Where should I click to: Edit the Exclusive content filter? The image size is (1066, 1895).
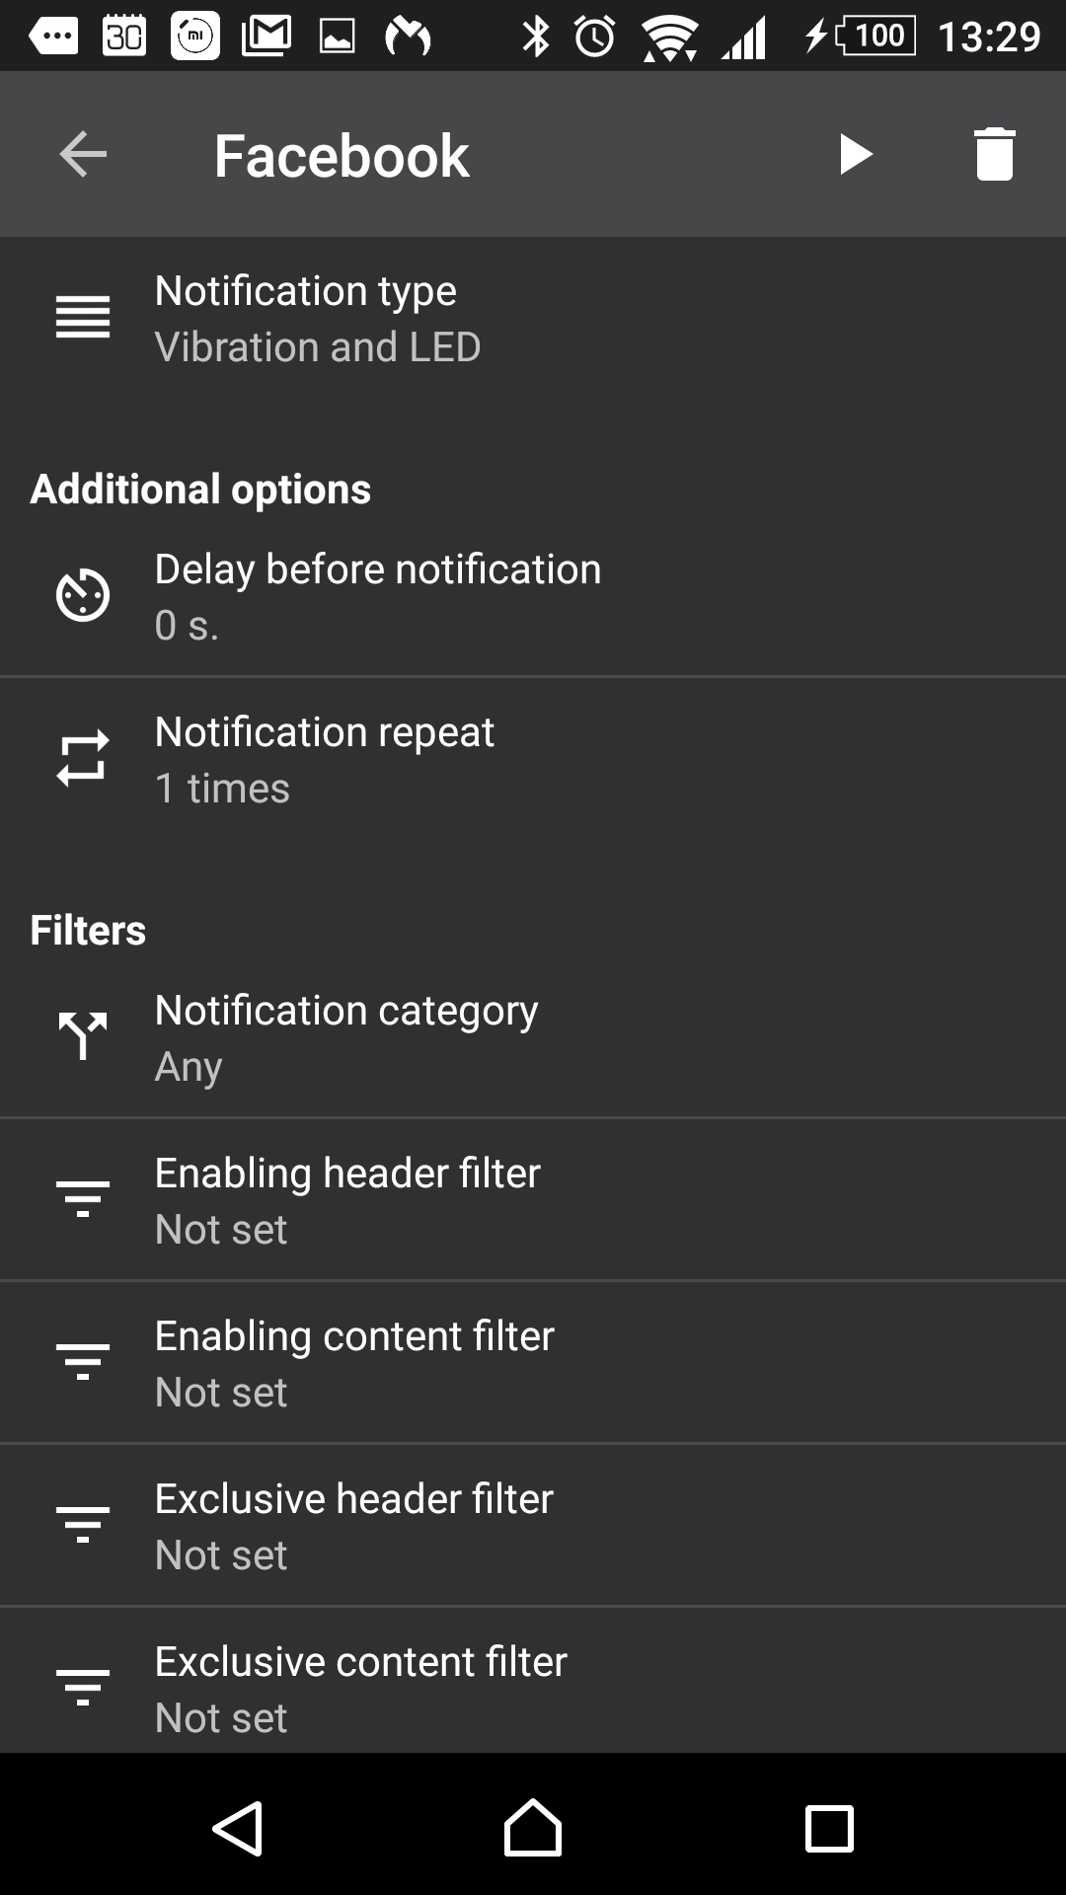click(533, 1687)
